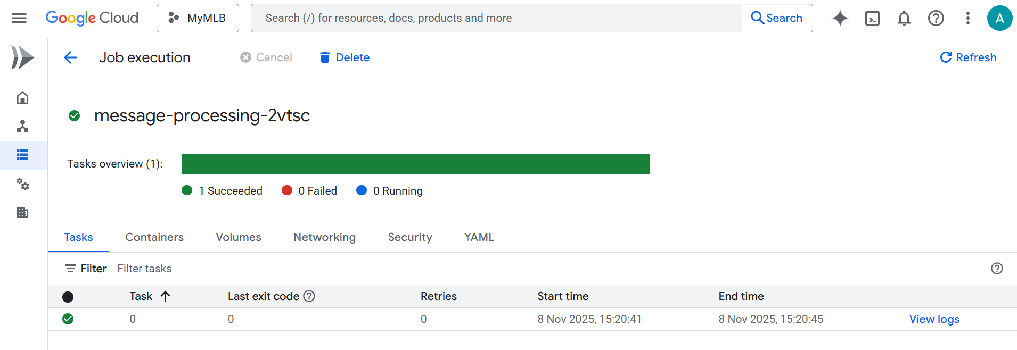The width and height of the screenshot is (1017, 350).
Task: Open the MyMLB project selector
Action: click(198, 18)
